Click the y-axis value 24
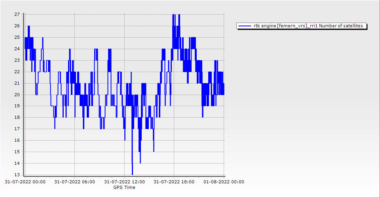The height and width of the screenshot is (198, 380). [x=17, y=49]
